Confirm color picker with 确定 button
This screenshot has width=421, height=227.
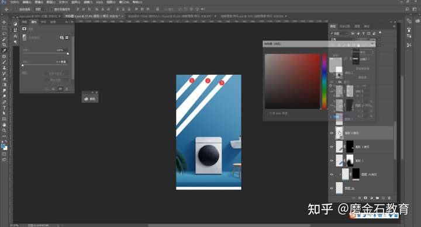pyautogui.click(x=363, y=52)
